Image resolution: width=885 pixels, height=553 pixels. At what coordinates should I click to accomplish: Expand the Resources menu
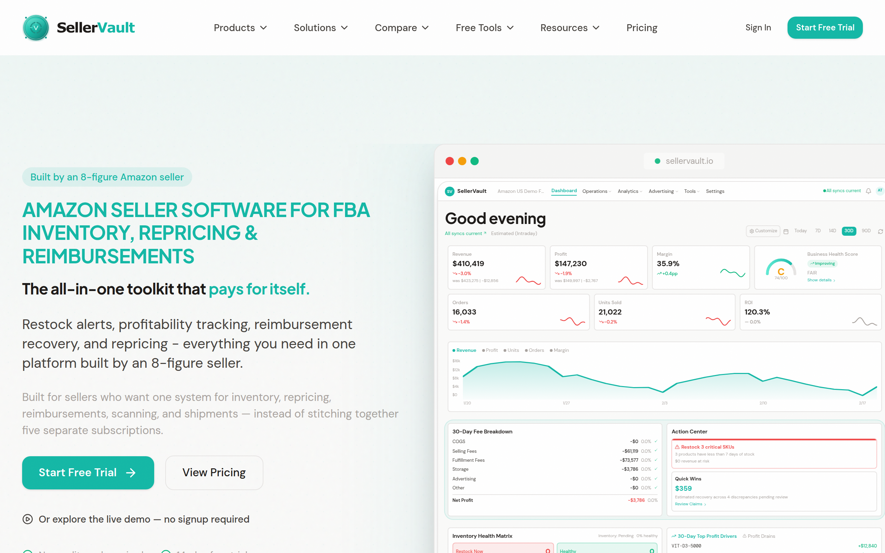(x=570, y=28)
